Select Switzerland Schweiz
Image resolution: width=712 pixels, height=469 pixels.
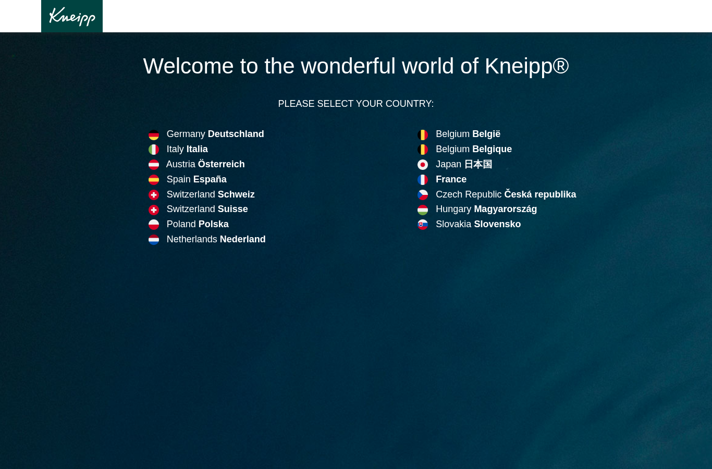[x=211, y=194]
